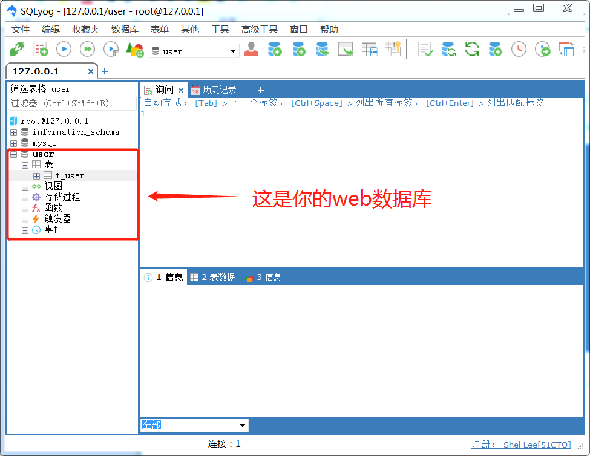Click the query builder checklist icon
Image resolution: width=590 pixels, height=456 pixels.
(425, 49)
